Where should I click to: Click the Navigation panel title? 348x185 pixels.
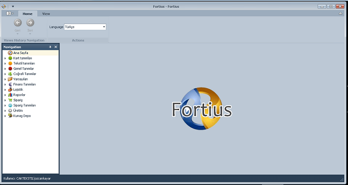tap(12, 47)
